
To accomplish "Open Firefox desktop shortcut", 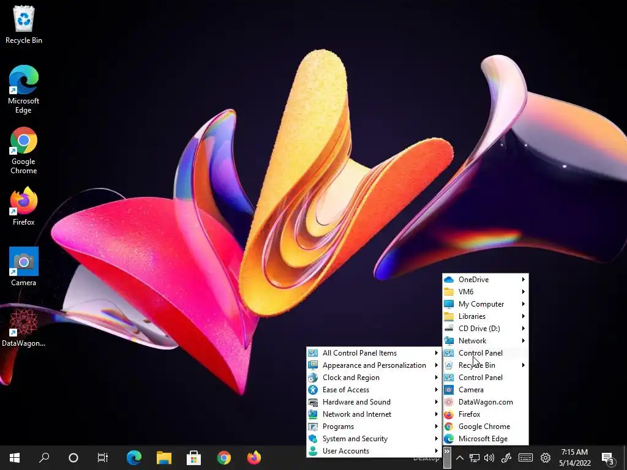I will [24, 207].
